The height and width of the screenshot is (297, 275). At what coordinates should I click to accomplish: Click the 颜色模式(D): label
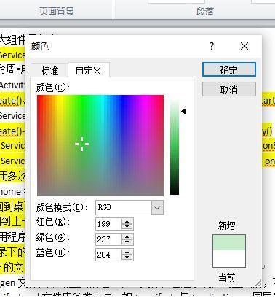(62, 207)
